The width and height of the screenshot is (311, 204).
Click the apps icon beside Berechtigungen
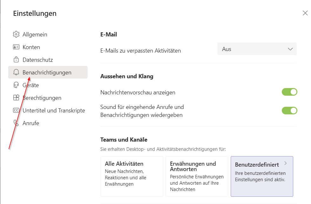[16, 98]
